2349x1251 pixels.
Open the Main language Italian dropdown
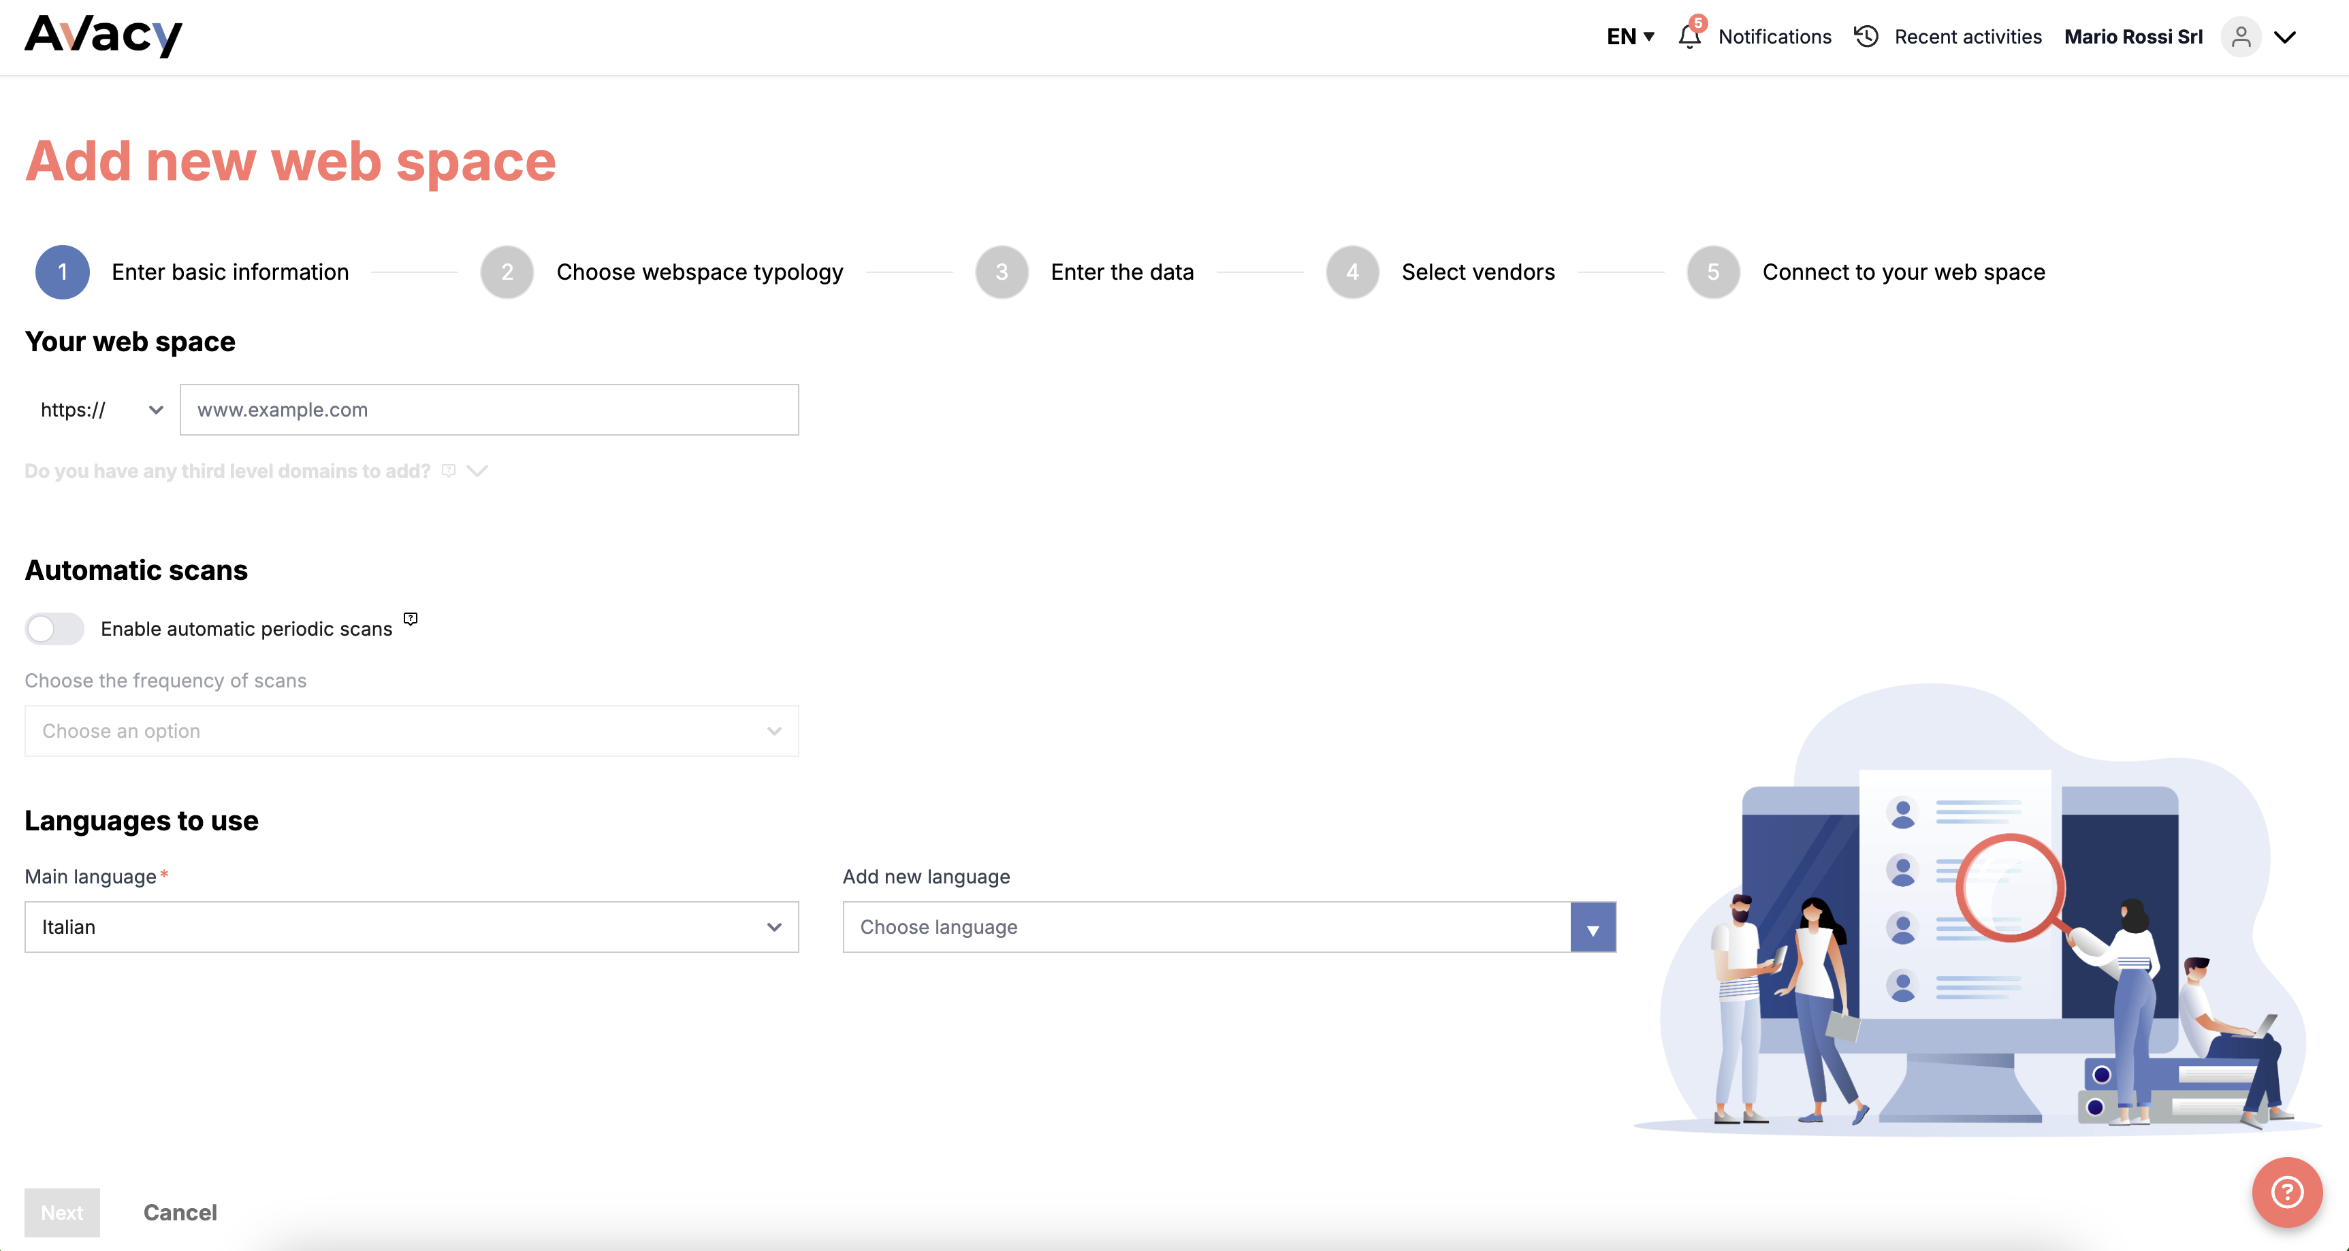411,926
